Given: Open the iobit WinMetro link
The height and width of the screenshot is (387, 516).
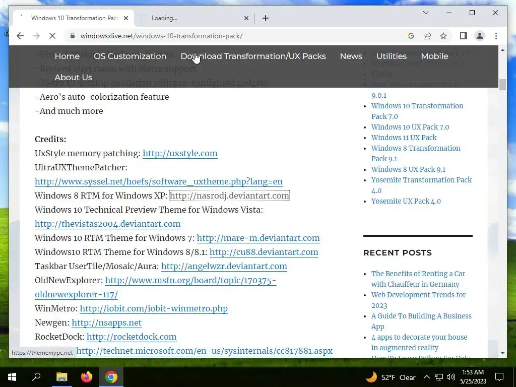Looking at the screenshot, I should (x=154, y=309).
